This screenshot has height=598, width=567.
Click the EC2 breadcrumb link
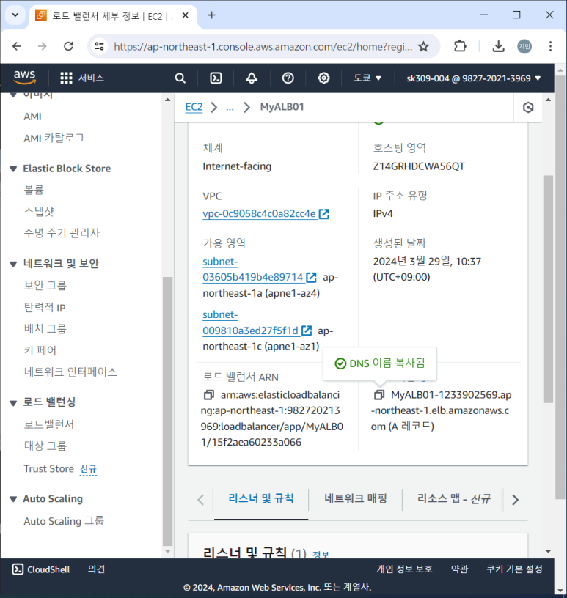(194, 107)
